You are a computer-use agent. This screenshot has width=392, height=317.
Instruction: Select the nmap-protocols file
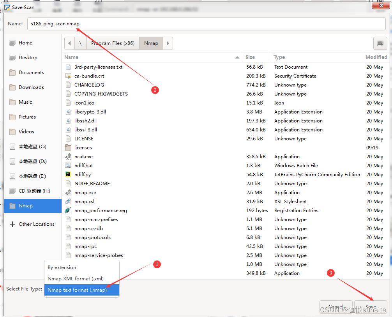[92, 237]
